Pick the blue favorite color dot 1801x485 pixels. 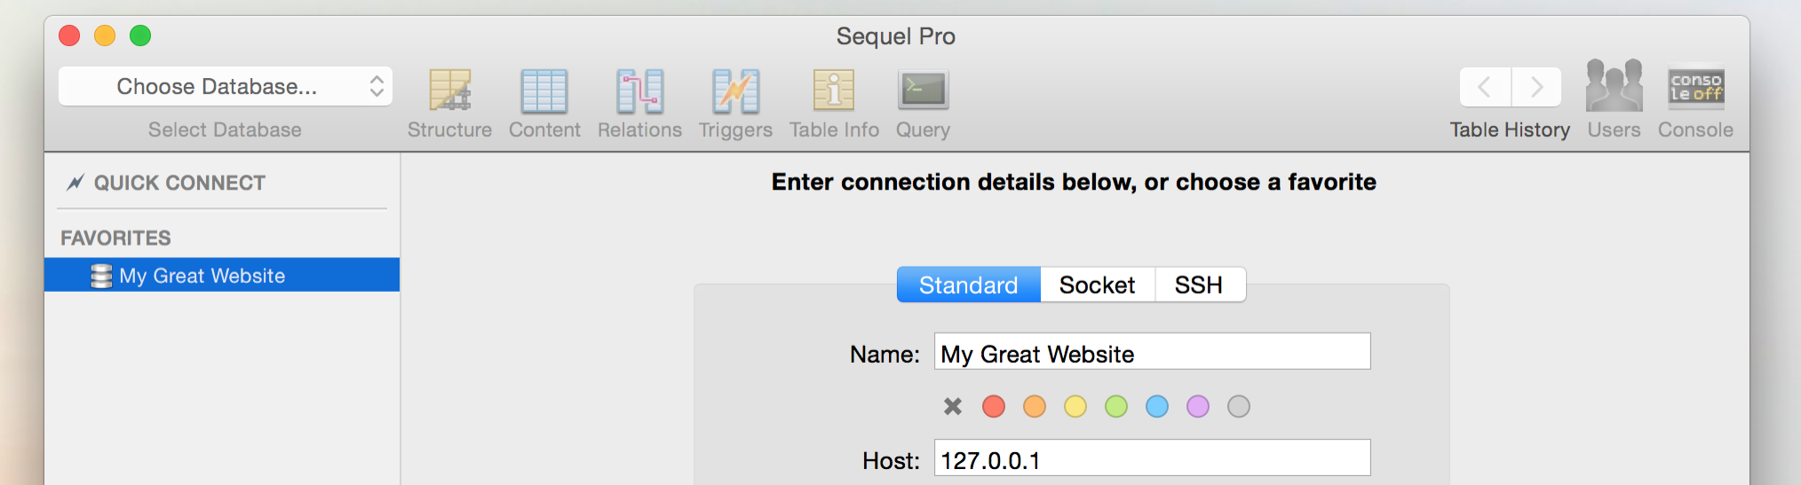pos(1157,406)
